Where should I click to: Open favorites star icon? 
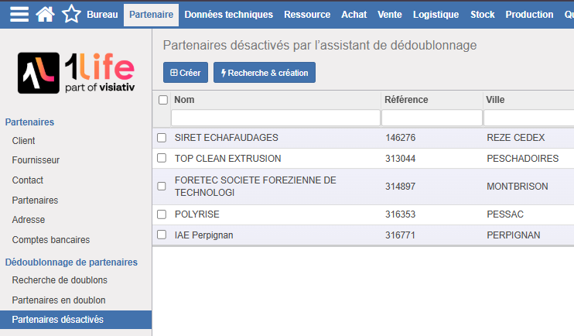point(71,14)
